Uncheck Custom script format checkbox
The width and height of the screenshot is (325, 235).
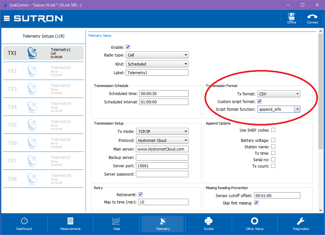260,101
